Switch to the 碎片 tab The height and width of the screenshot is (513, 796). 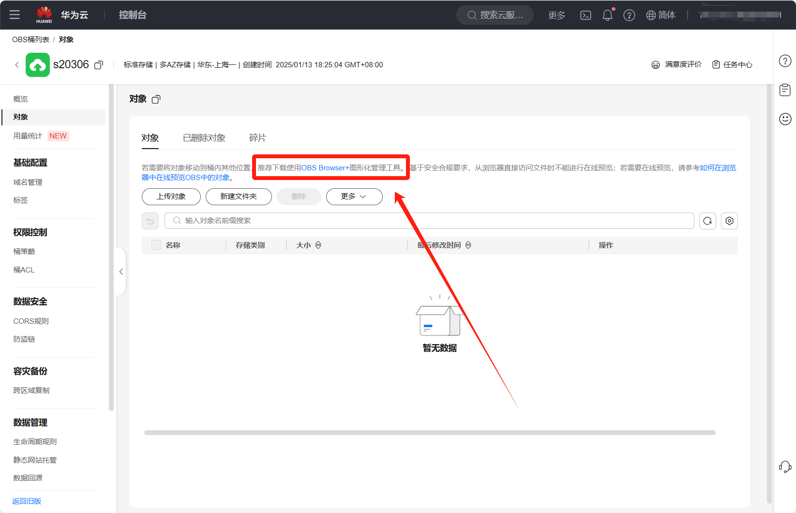coord(257,138)
